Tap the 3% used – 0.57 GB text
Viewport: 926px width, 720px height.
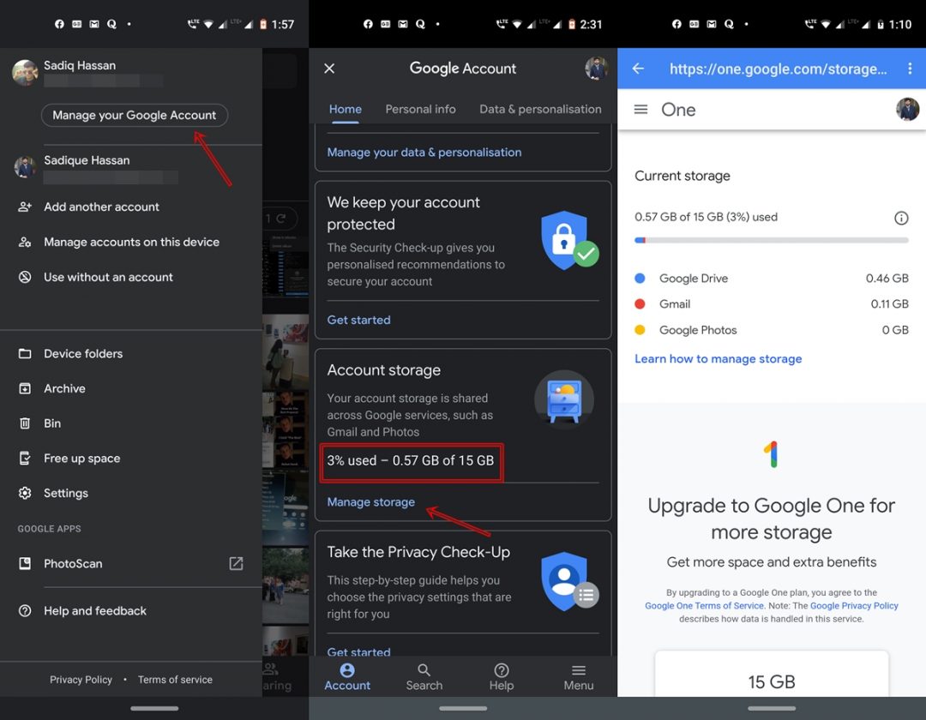(x=411, y=460)
